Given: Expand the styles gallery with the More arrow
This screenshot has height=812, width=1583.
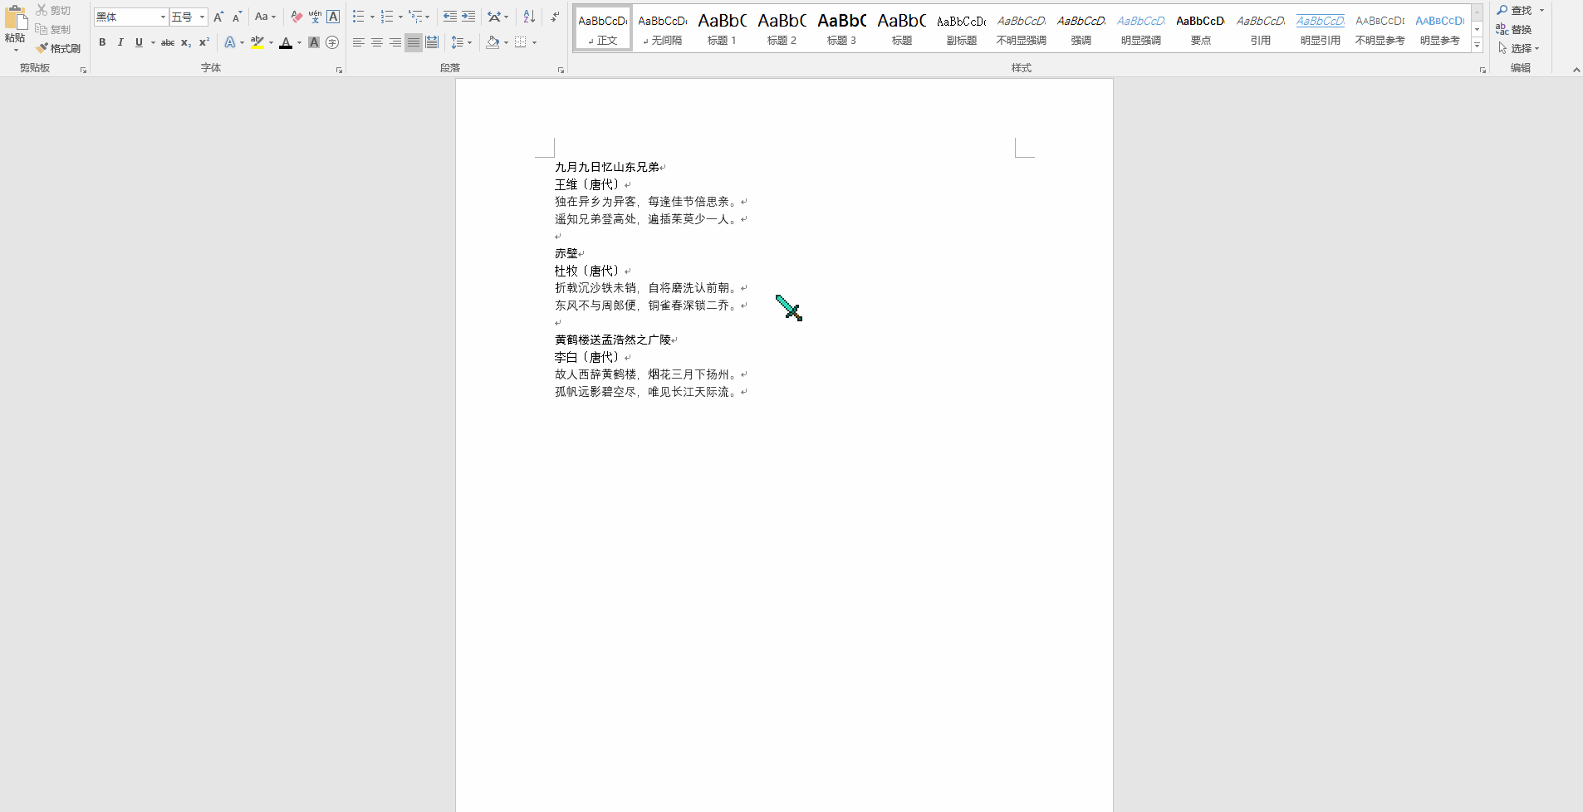Looking at the screenshot, I should (x=1477, y=46).
